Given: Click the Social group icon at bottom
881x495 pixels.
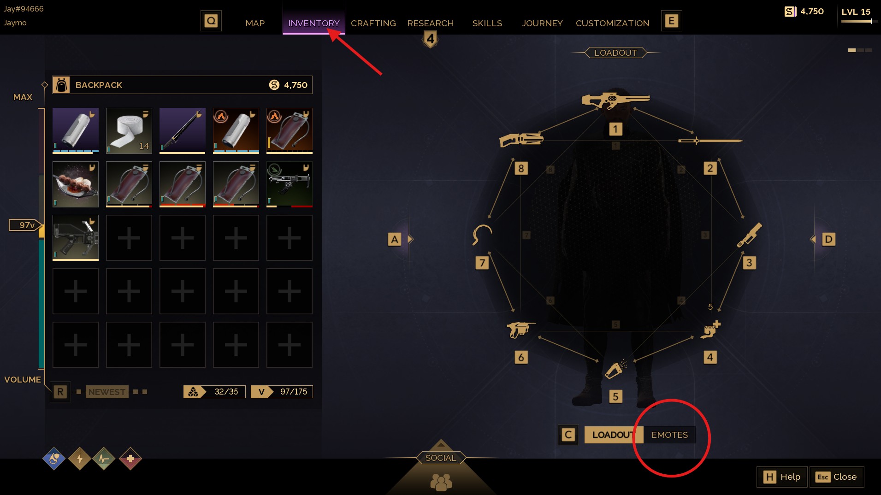Looking at the screenshot, I should pyautogui.click(x=441, y=482).
